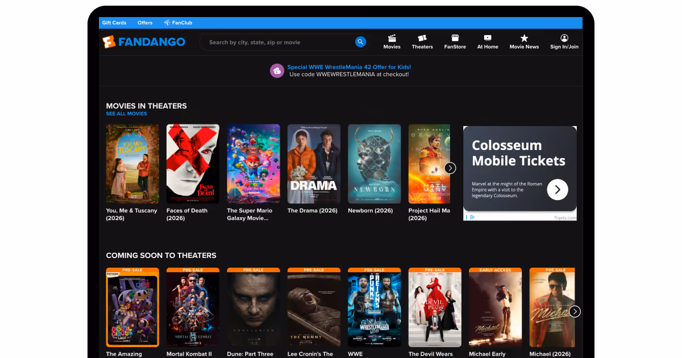Viewport: 682px width, 358px height.
Task: Open the Movies clapperboard icon
Action: (x=392, y=38)
